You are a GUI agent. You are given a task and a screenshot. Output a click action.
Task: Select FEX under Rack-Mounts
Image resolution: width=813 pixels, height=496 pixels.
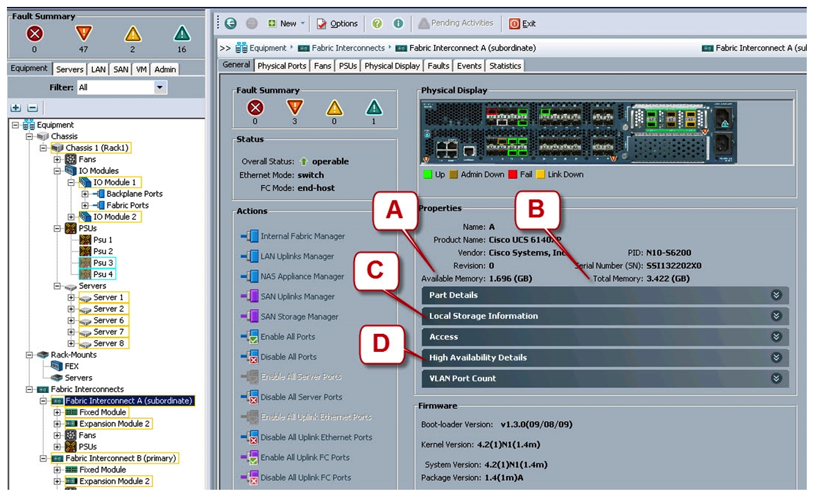(x=65, y=366)
